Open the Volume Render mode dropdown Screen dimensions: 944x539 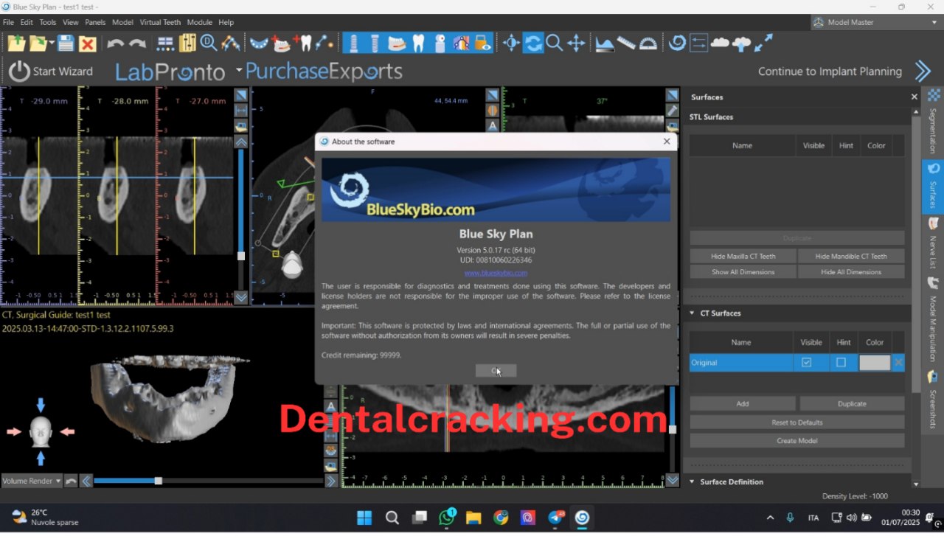pyautogui.click(x=32, y=481)
